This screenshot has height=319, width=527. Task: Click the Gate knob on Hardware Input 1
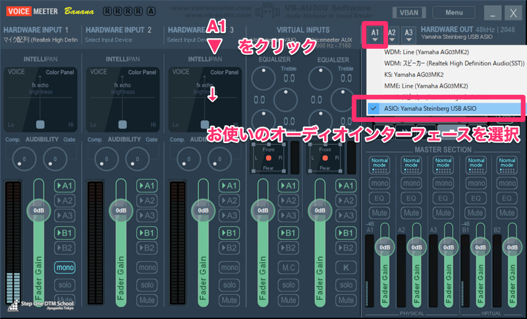point(55,159)
